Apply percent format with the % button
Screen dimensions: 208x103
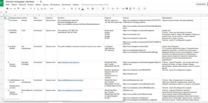click(x=35, y=9)
